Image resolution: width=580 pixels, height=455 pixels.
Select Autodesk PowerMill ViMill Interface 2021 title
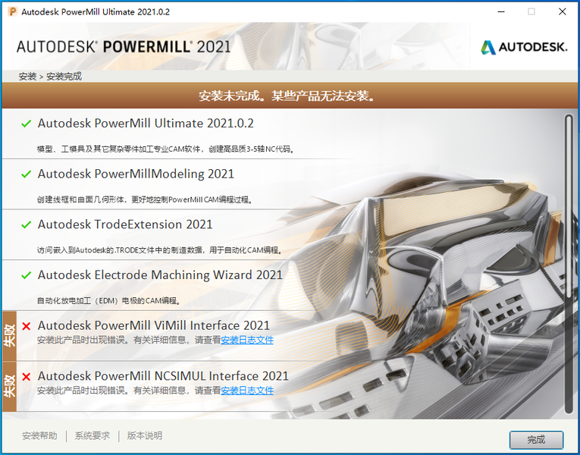click(x=153, y=325)
